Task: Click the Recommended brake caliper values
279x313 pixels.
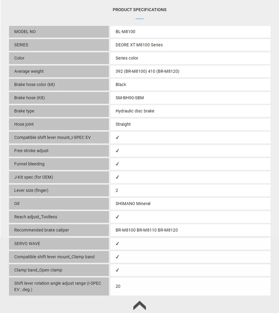Action: tap(146, 230)
